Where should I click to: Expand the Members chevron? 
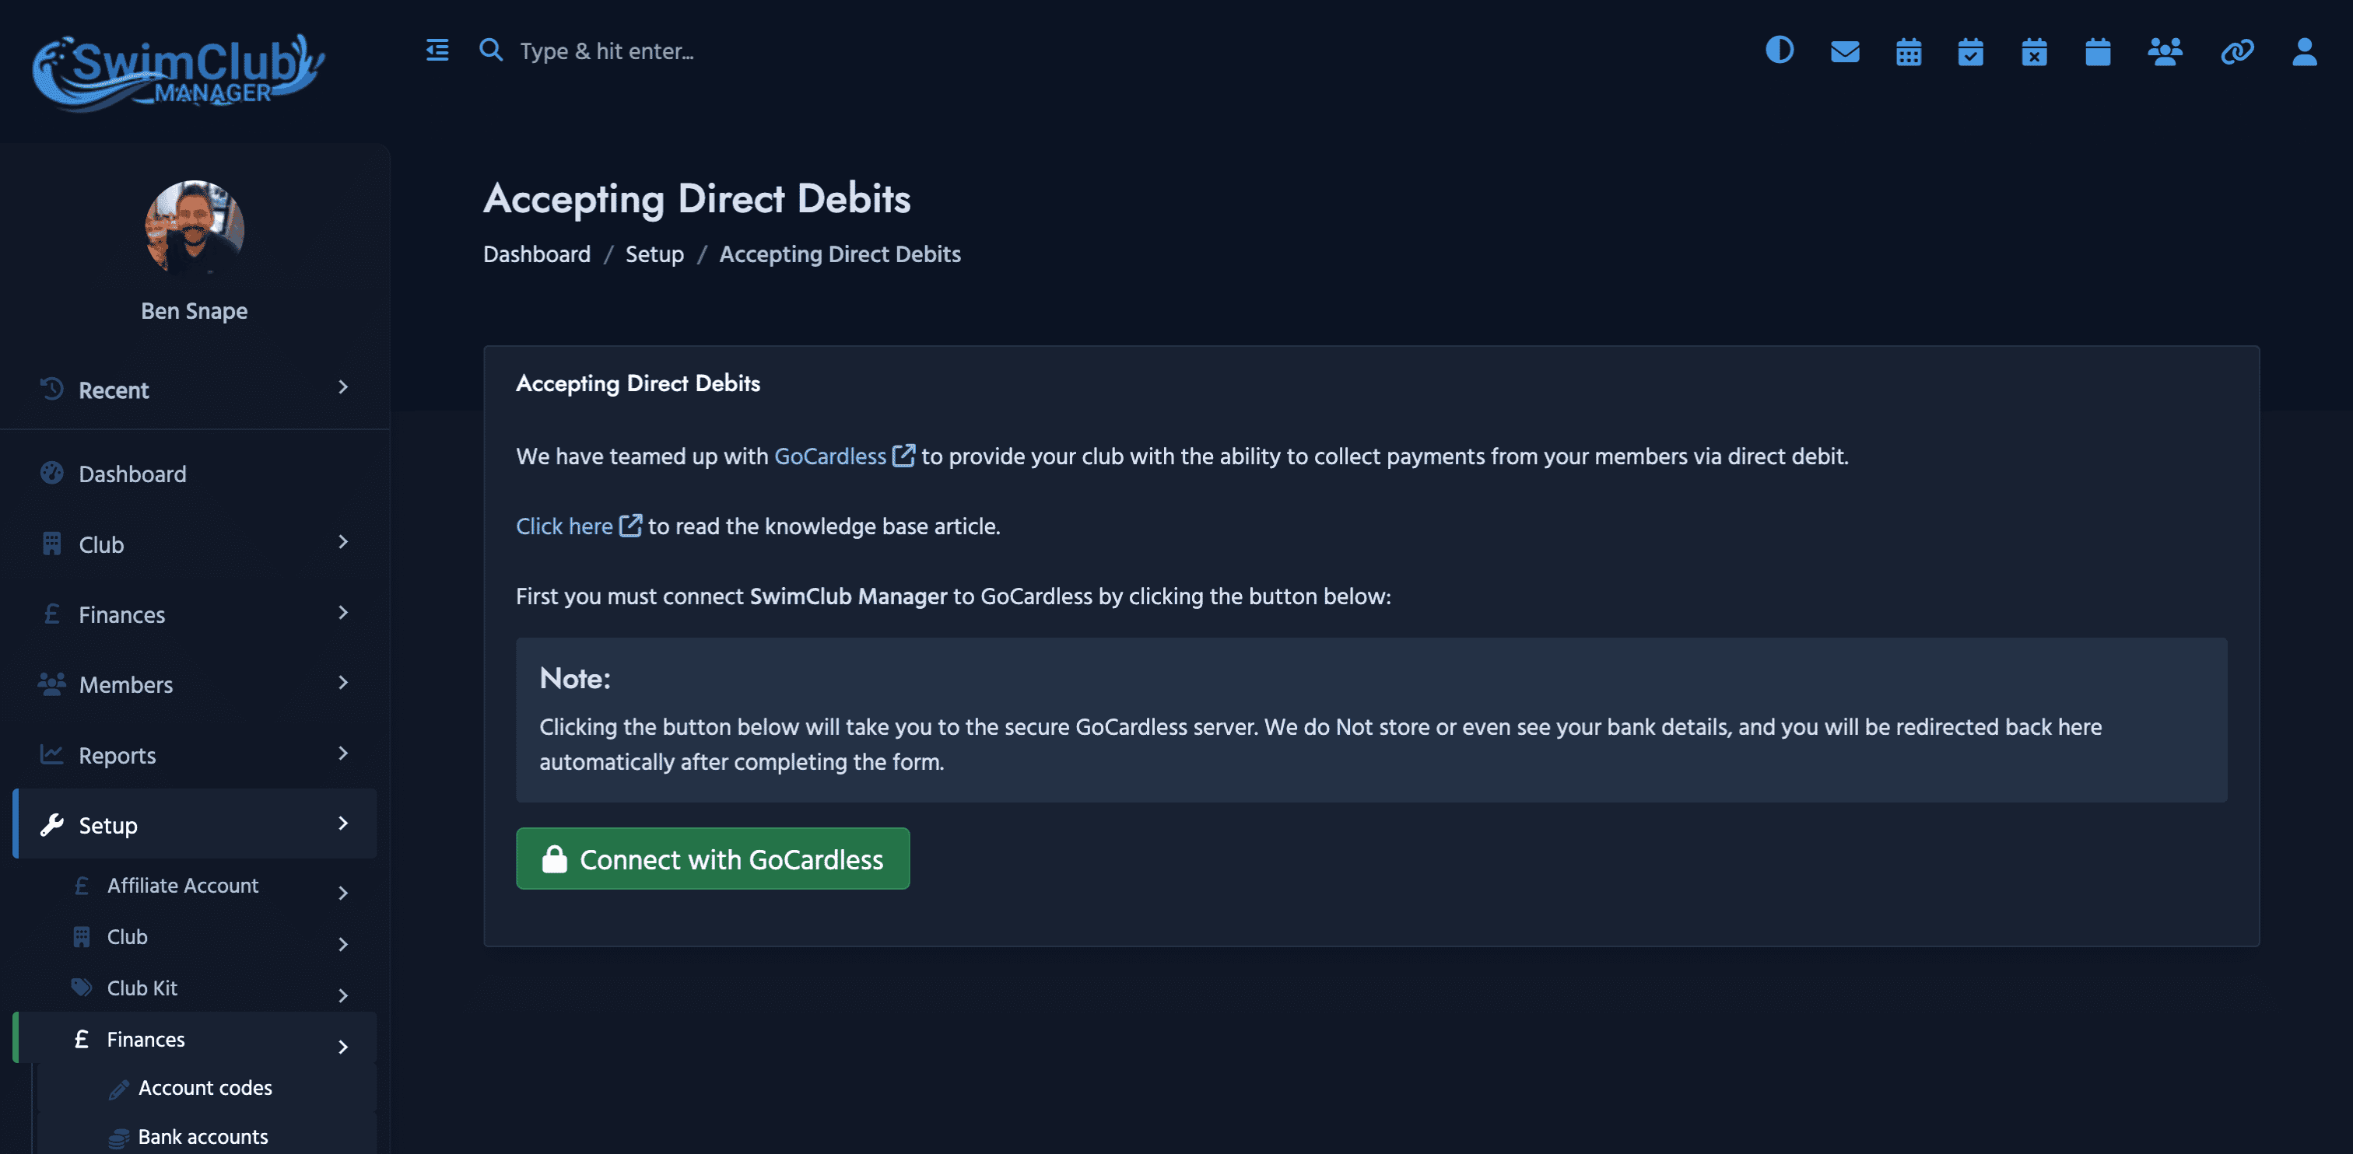click(x=343, y=683)
